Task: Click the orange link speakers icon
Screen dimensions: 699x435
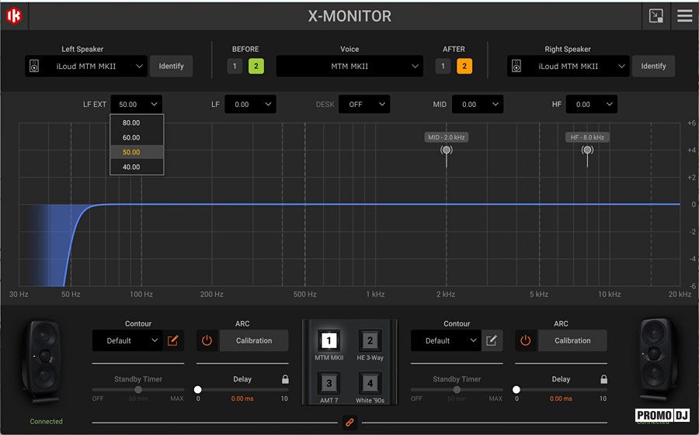Action: point(349,422)
